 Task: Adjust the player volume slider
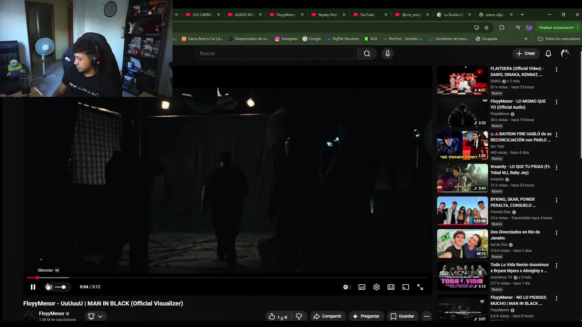point(60,287)
